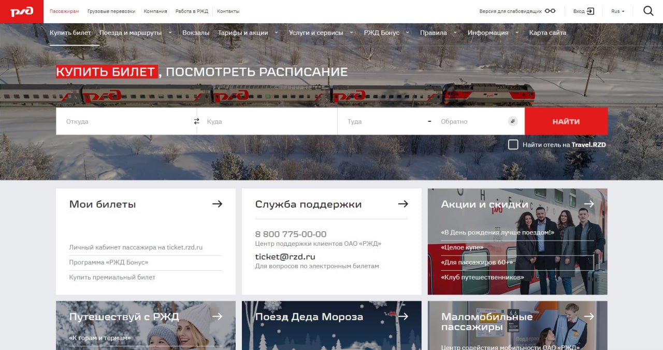Open the Rus language dropdown
Screen dimensions: 663x350
(617, 11)
